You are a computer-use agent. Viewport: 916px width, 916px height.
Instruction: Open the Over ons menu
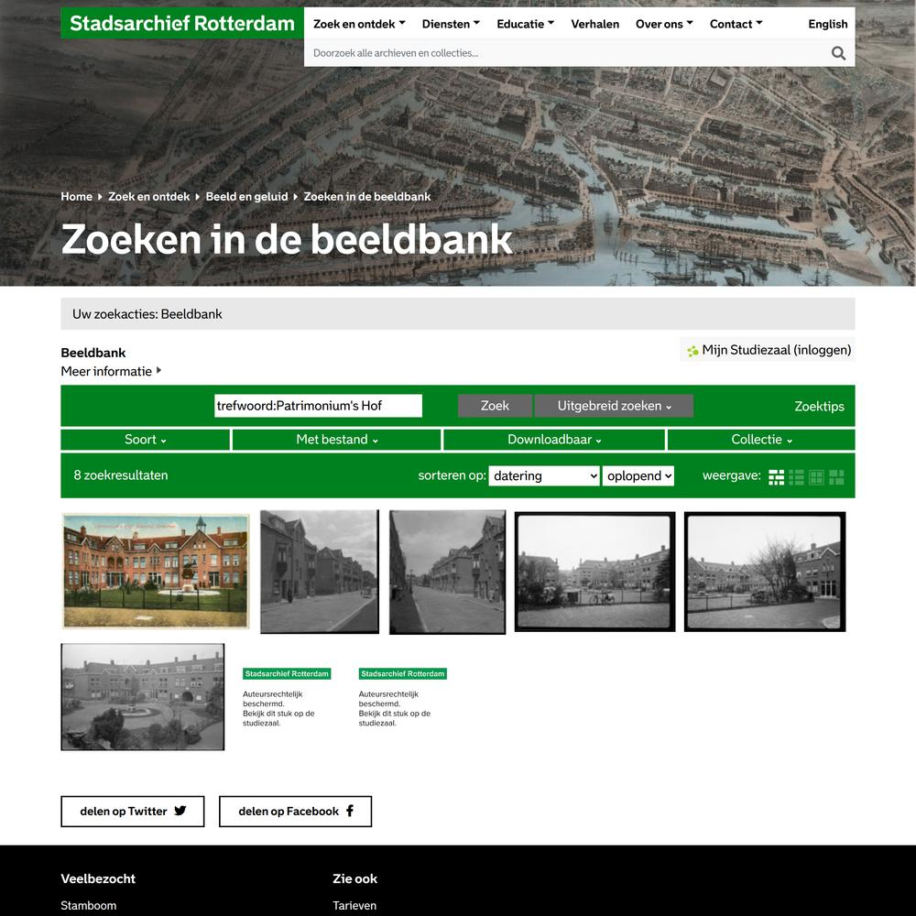click(664, 24)
